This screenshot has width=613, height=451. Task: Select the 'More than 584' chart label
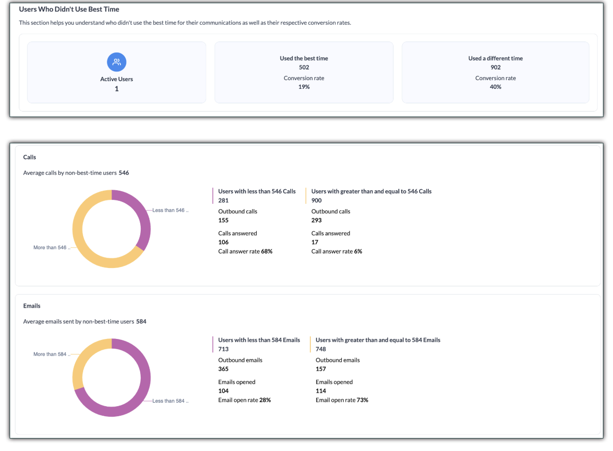click(x=52, y=354)
